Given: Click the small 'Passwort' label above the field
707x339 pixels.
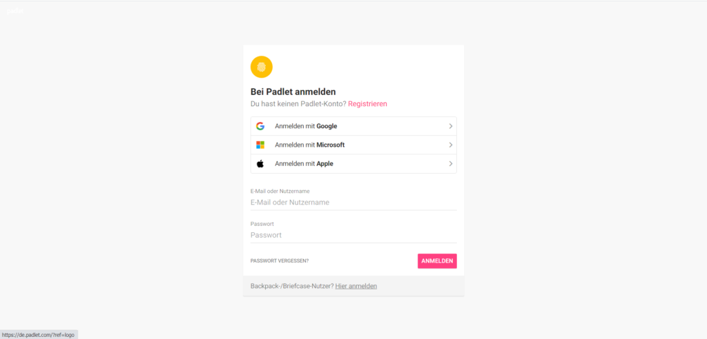Looking at the screenshot, I should (262, 224).
